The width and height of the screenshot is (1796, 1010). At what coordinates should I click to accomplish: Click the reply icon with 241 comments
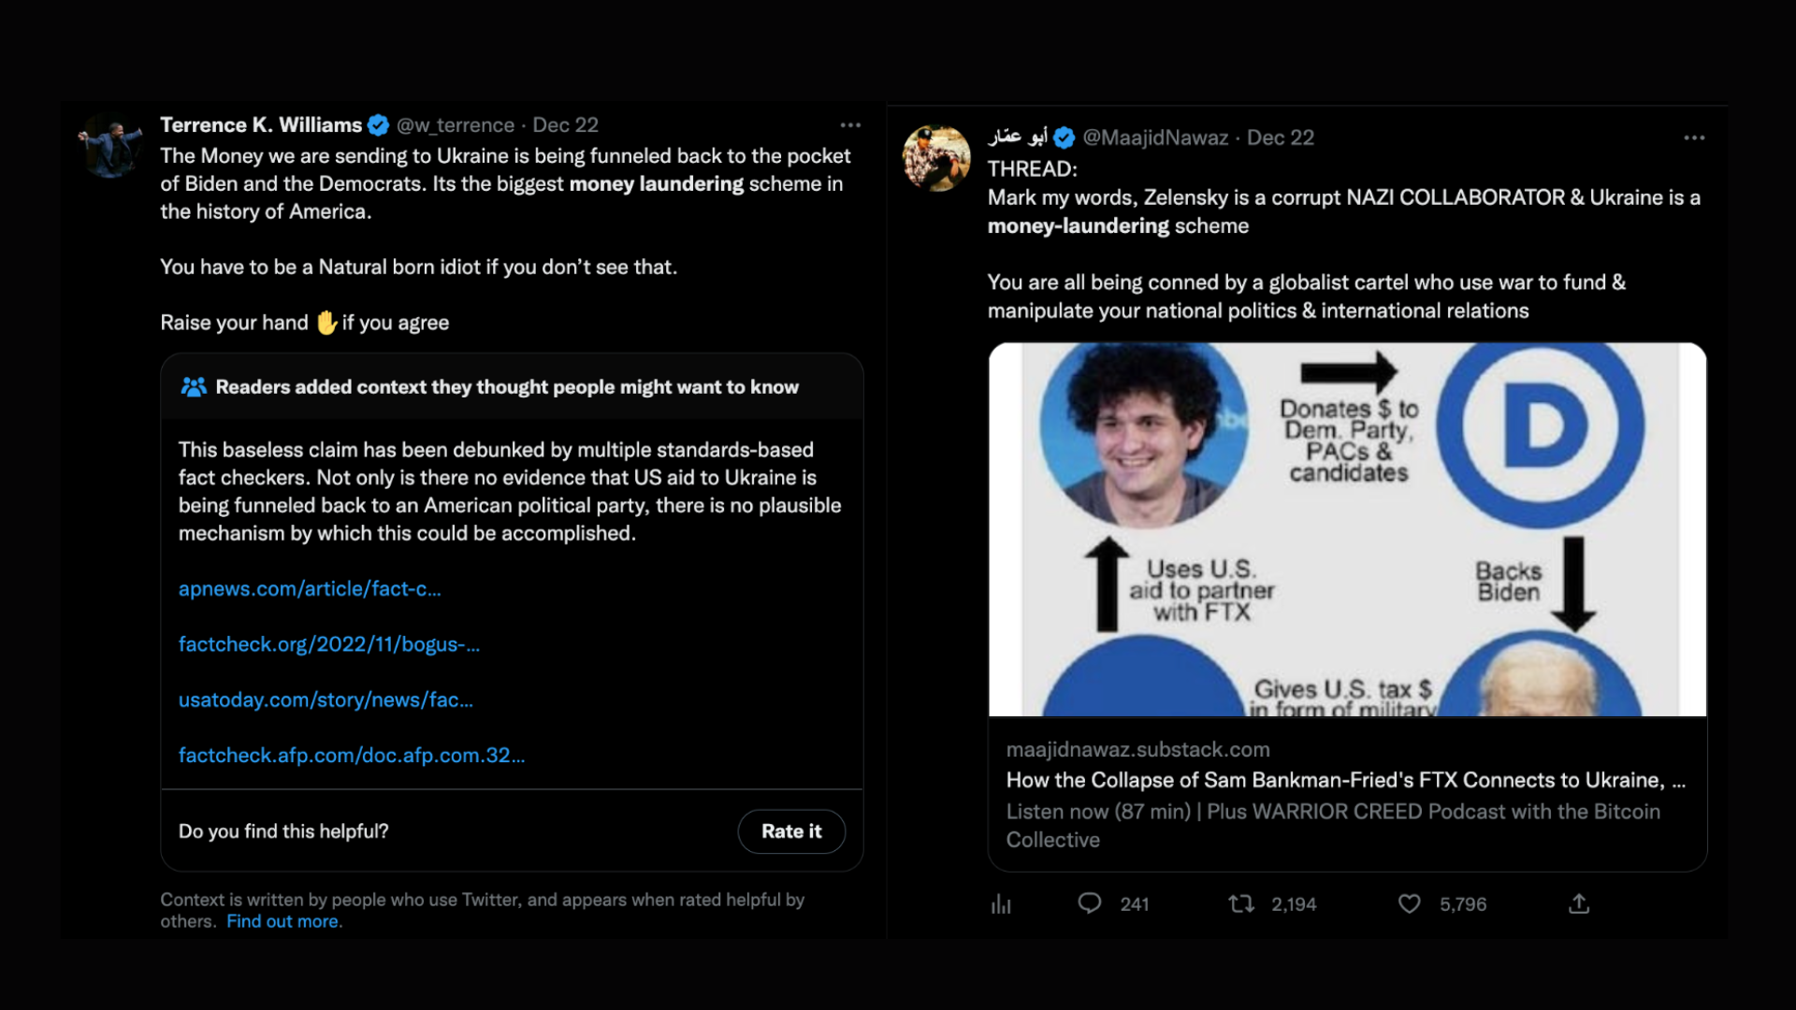click(x=1090, y=903)
